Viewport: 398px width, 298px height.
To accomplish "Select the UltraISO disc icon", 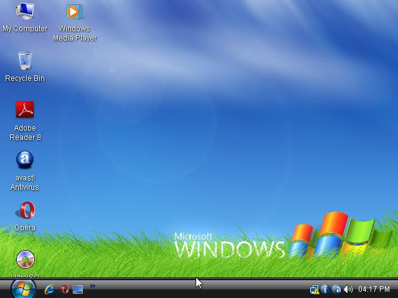I will pos(25,259).
